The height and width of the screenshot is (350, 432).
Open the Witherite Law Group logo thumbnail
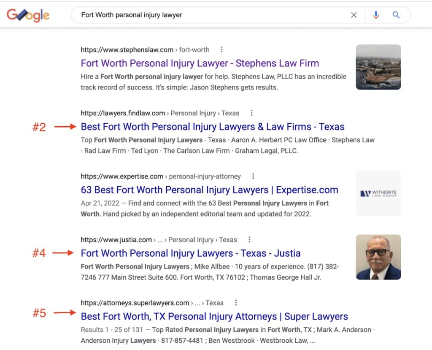point(378,194)
